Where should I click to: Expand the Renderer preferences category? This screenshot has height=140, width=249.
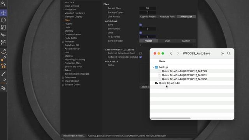click(x=63, y=42)
